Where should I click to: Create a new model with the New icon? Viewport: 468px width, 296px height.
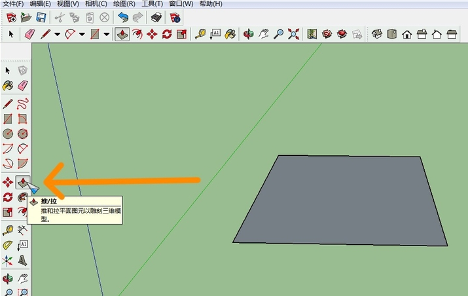(x=11, y=18)
